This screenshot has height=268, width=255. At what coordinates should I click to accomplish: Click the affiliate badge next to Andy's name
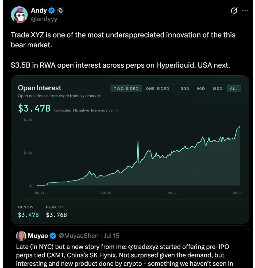(x=61, y=11)
